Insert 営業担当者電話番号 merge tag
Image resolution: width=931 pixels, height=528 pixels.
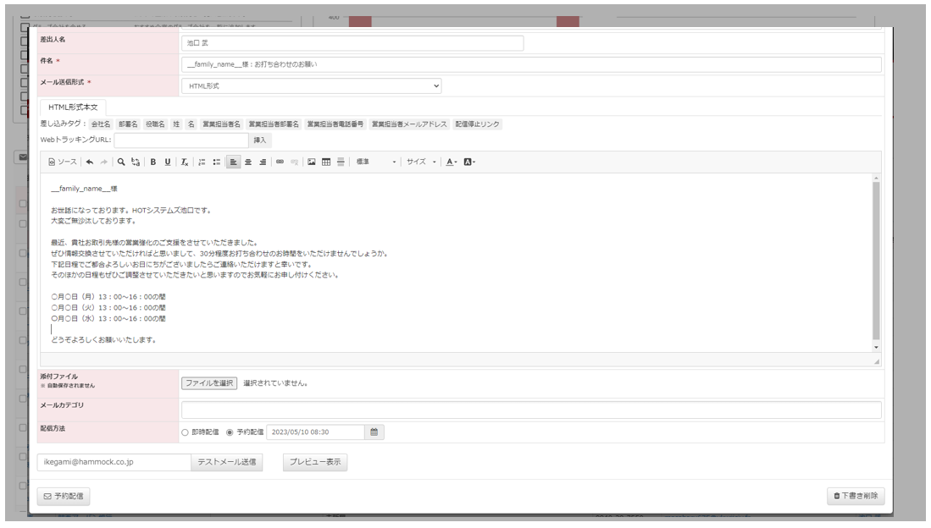(x=335, y=124)
